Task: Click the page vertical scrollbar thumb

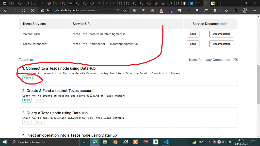Action: pos(258,84)
